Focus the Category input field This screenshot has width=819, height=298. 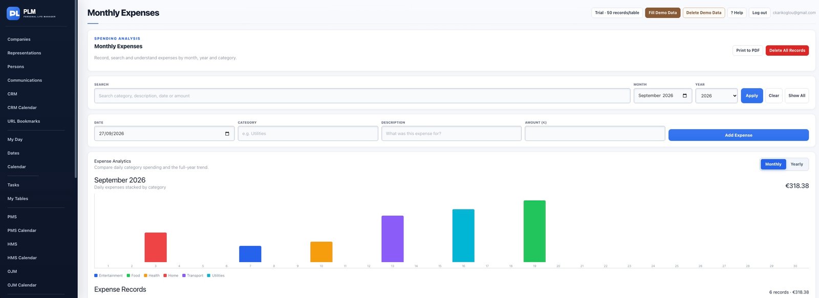point(308,134)
